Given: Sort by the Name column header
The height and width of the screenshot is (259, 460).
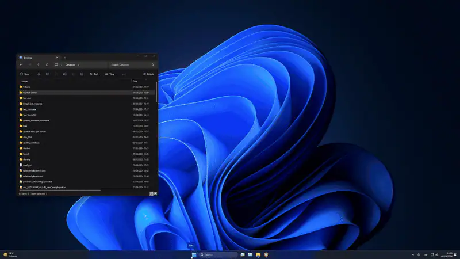Looking at the screenshot, I should pos(25,81).
